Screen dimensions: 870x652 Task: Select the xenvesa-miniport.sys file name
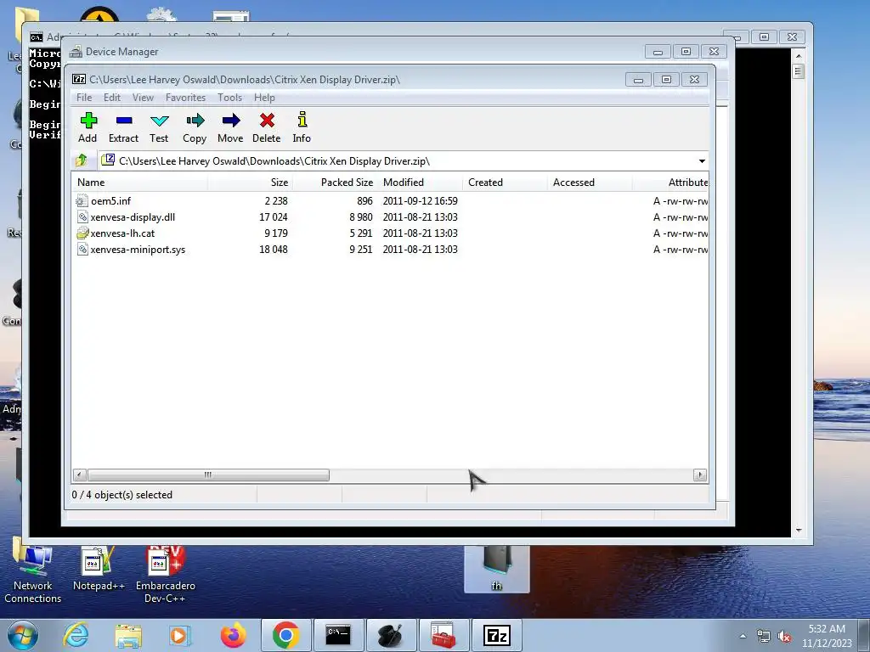[138, 249]
